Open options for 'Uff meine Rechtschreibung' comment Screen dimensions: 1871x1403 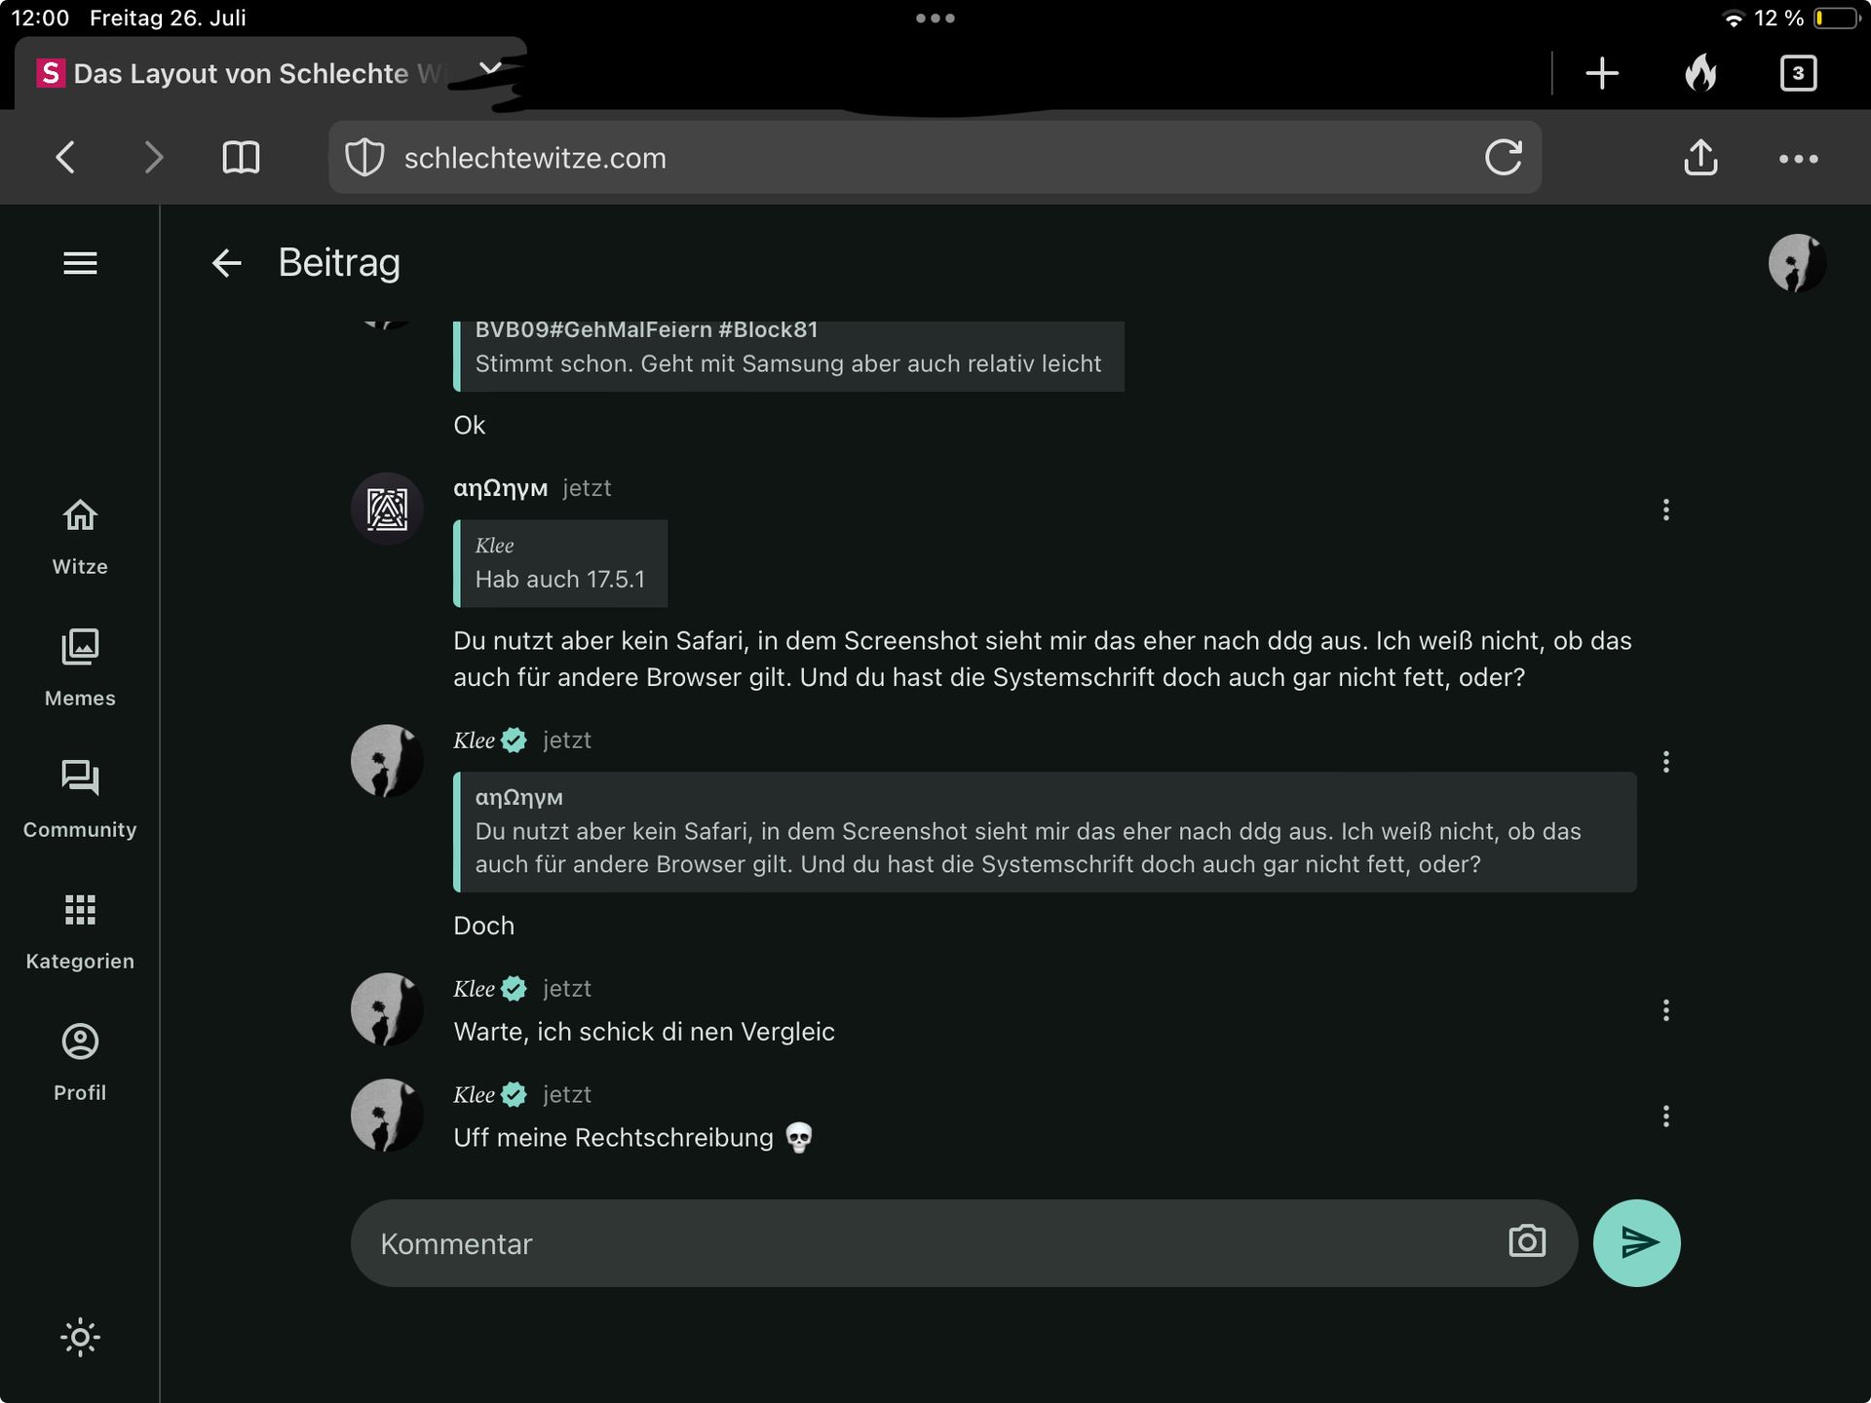[1665, 1116]
